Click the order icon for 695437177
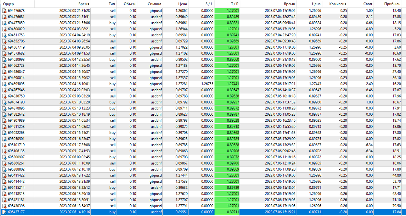Viewport: 406px width, 216px height. click(x=4, y=212)
